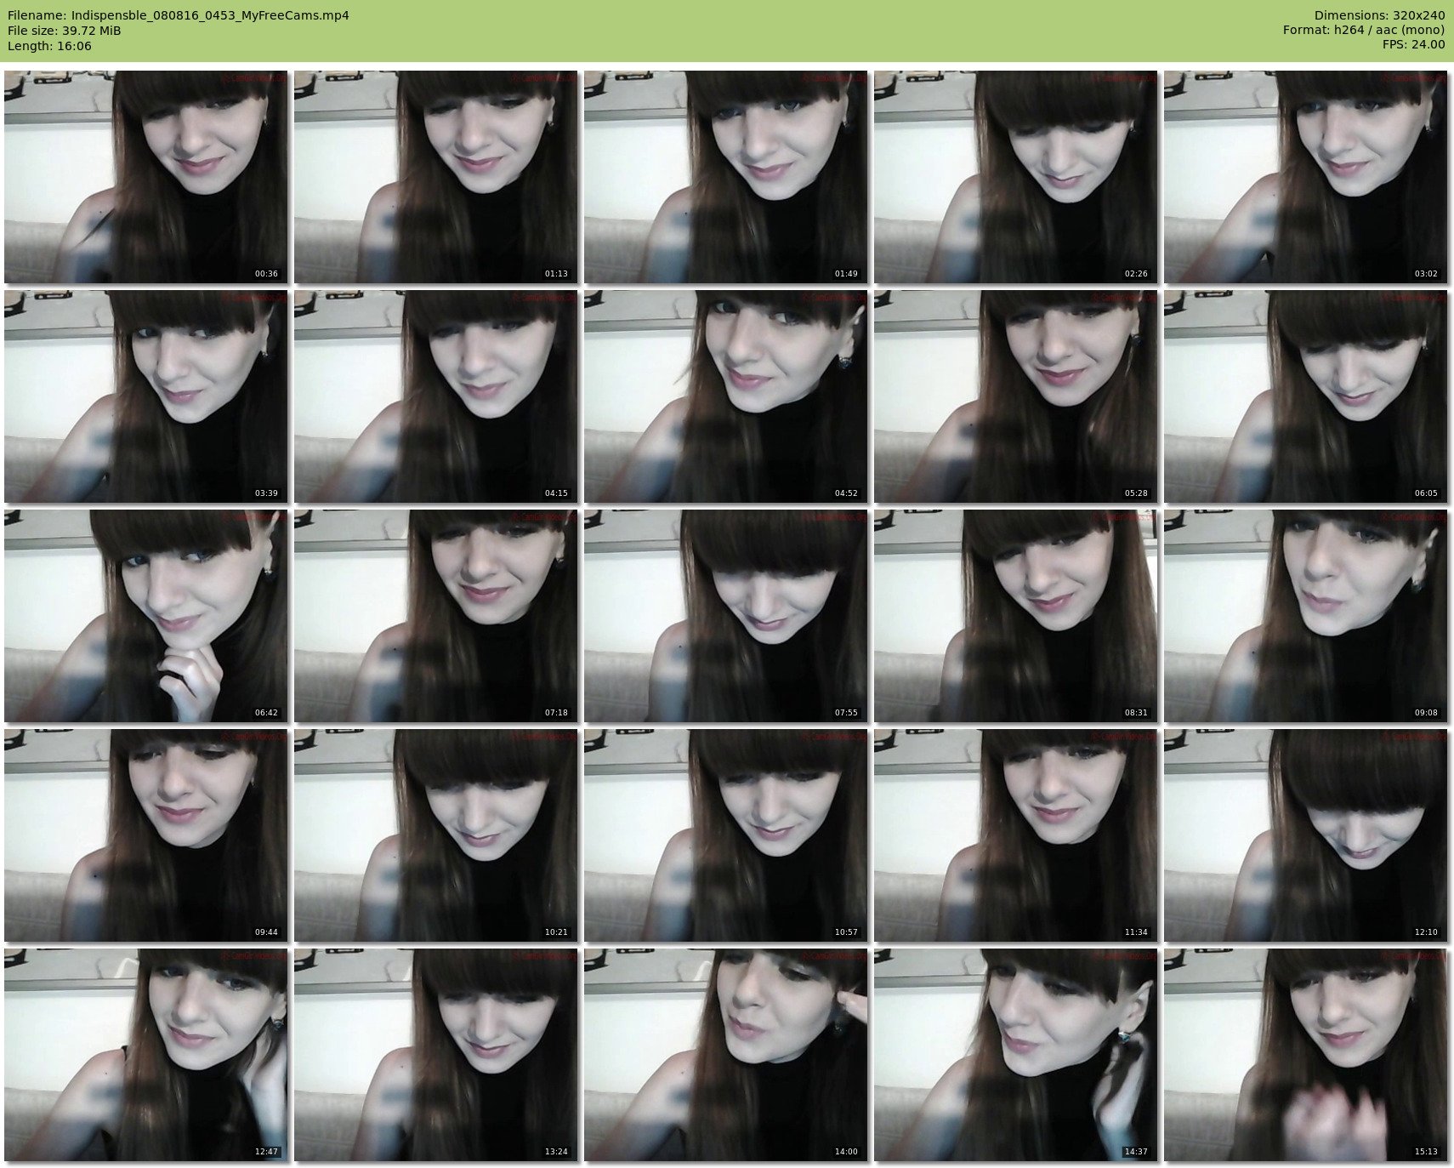Select the thumbnail stamped 01:13
The height and width of the screenshot is (1168, 1454).
(435, 177)
